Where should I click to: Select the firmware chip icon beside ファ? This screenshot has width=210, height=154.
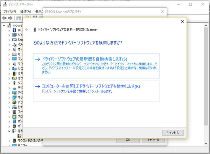14,112
